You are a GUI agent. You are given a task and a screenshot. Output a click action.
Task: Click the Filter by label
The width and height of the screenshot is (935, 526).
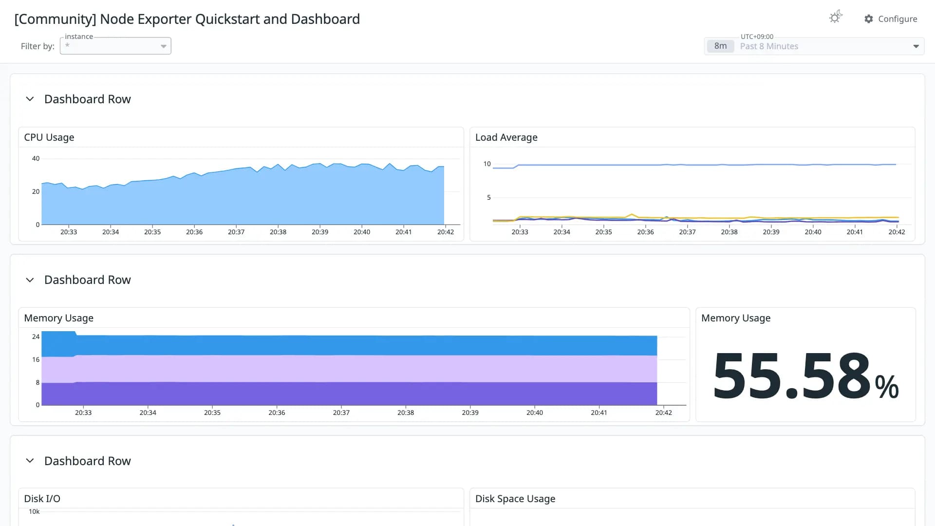click(x=37, y=46)
